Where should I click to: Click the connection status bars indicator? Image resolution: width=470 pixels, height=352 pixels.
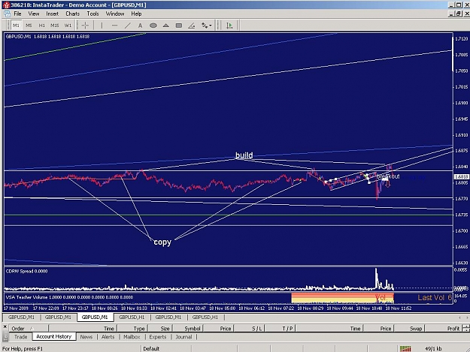(x=405, y=348)
